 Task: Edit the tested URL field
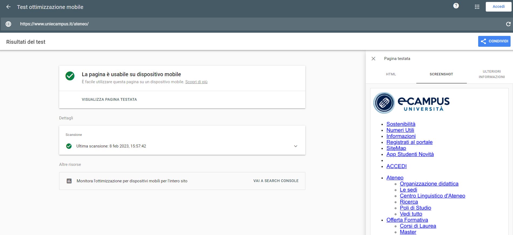259,24
